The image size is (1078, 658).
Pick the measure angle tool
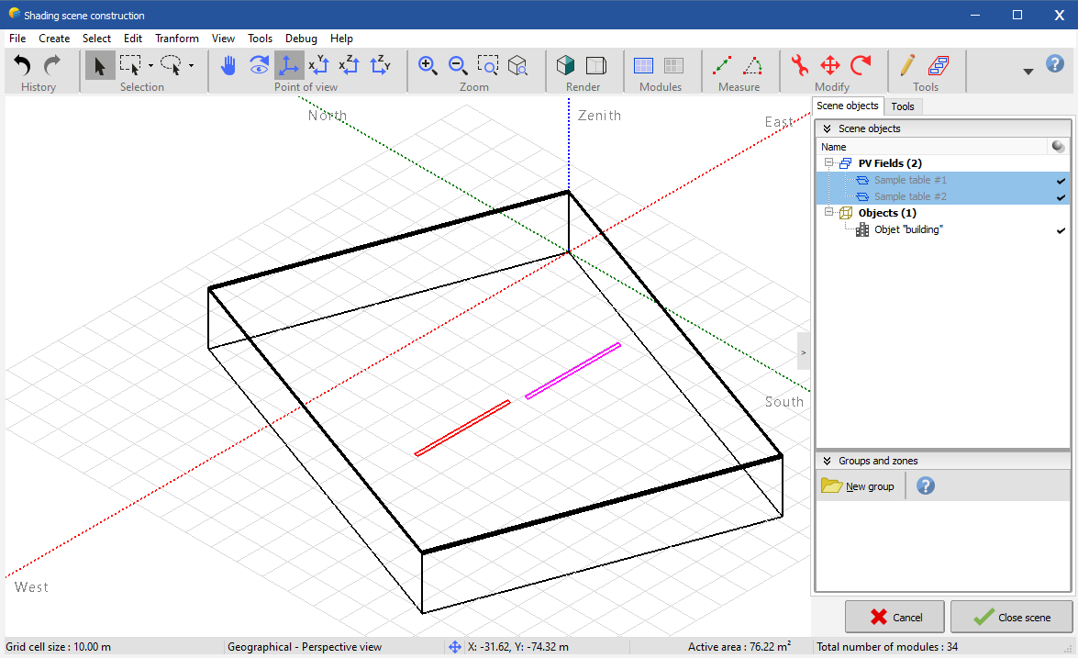tap(753, 65)
